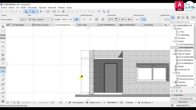Collapse the Alzados tree node
Viewport: 196px width, 110px height.
pyautogui.click(x=173, y=41)
